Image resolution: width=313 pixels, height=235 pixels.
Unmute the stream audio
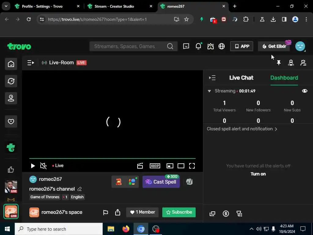tap(43, 166)
